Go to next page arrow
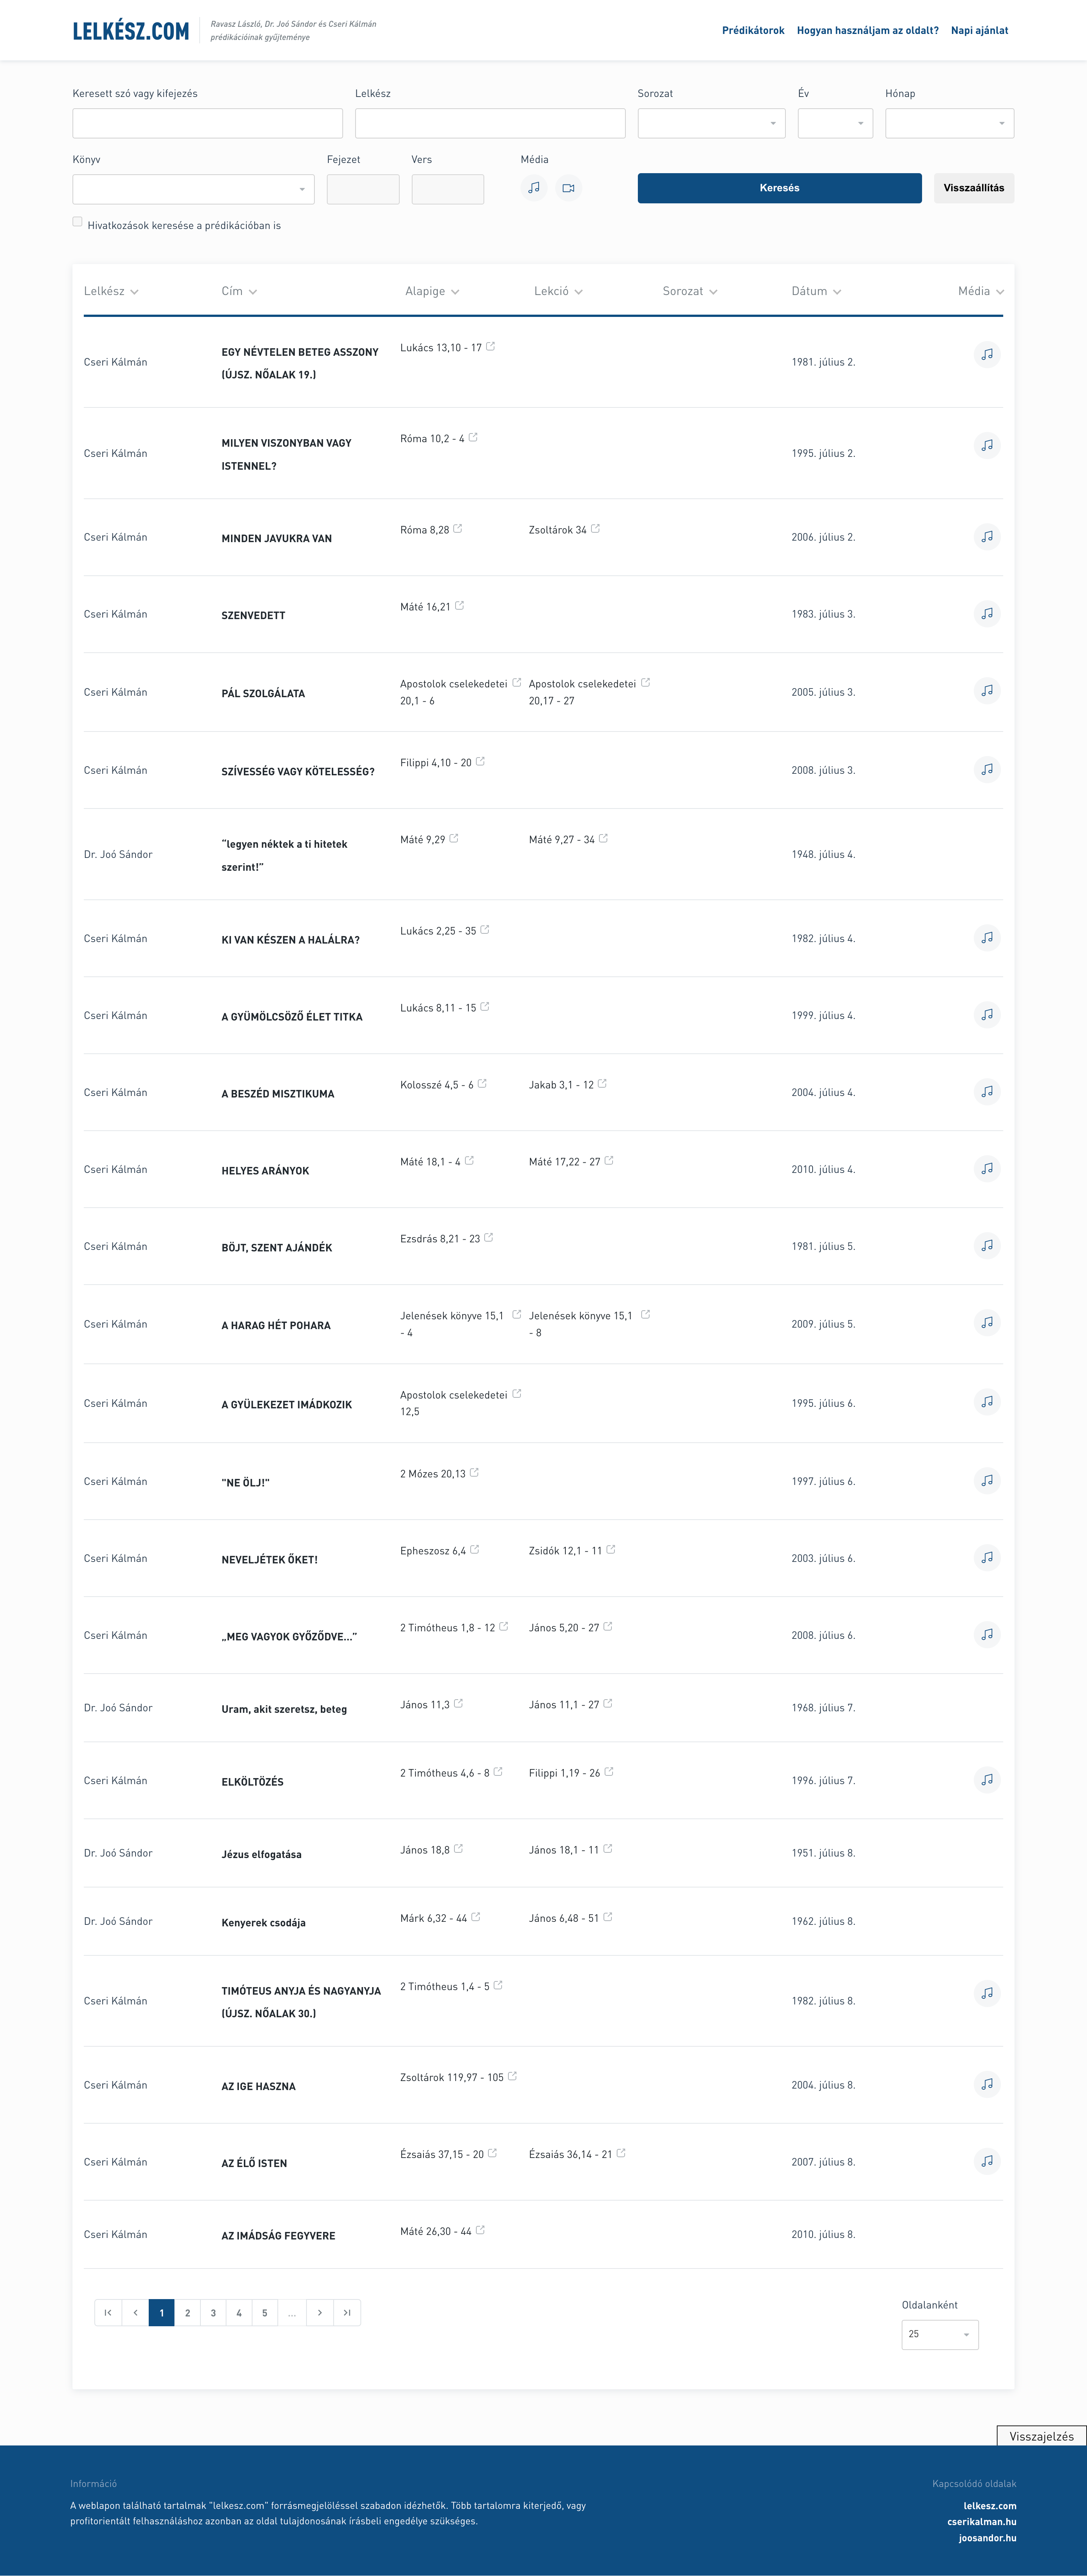The image size is (1087, 2576). [x=320, y=2313]
